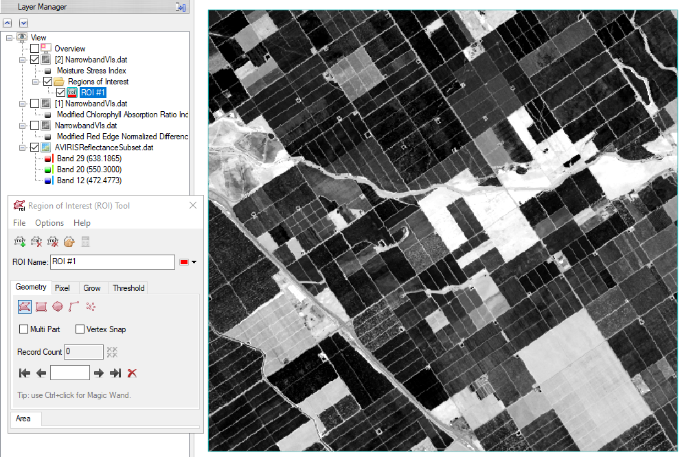682x457 pixels.
Task: Toggle visibility of the Overview layer
Action: [34, 49]
